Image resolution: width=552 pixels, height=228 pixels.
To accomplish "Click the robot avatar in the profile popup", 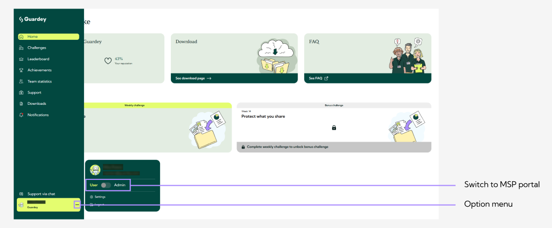I will [95, 170].
